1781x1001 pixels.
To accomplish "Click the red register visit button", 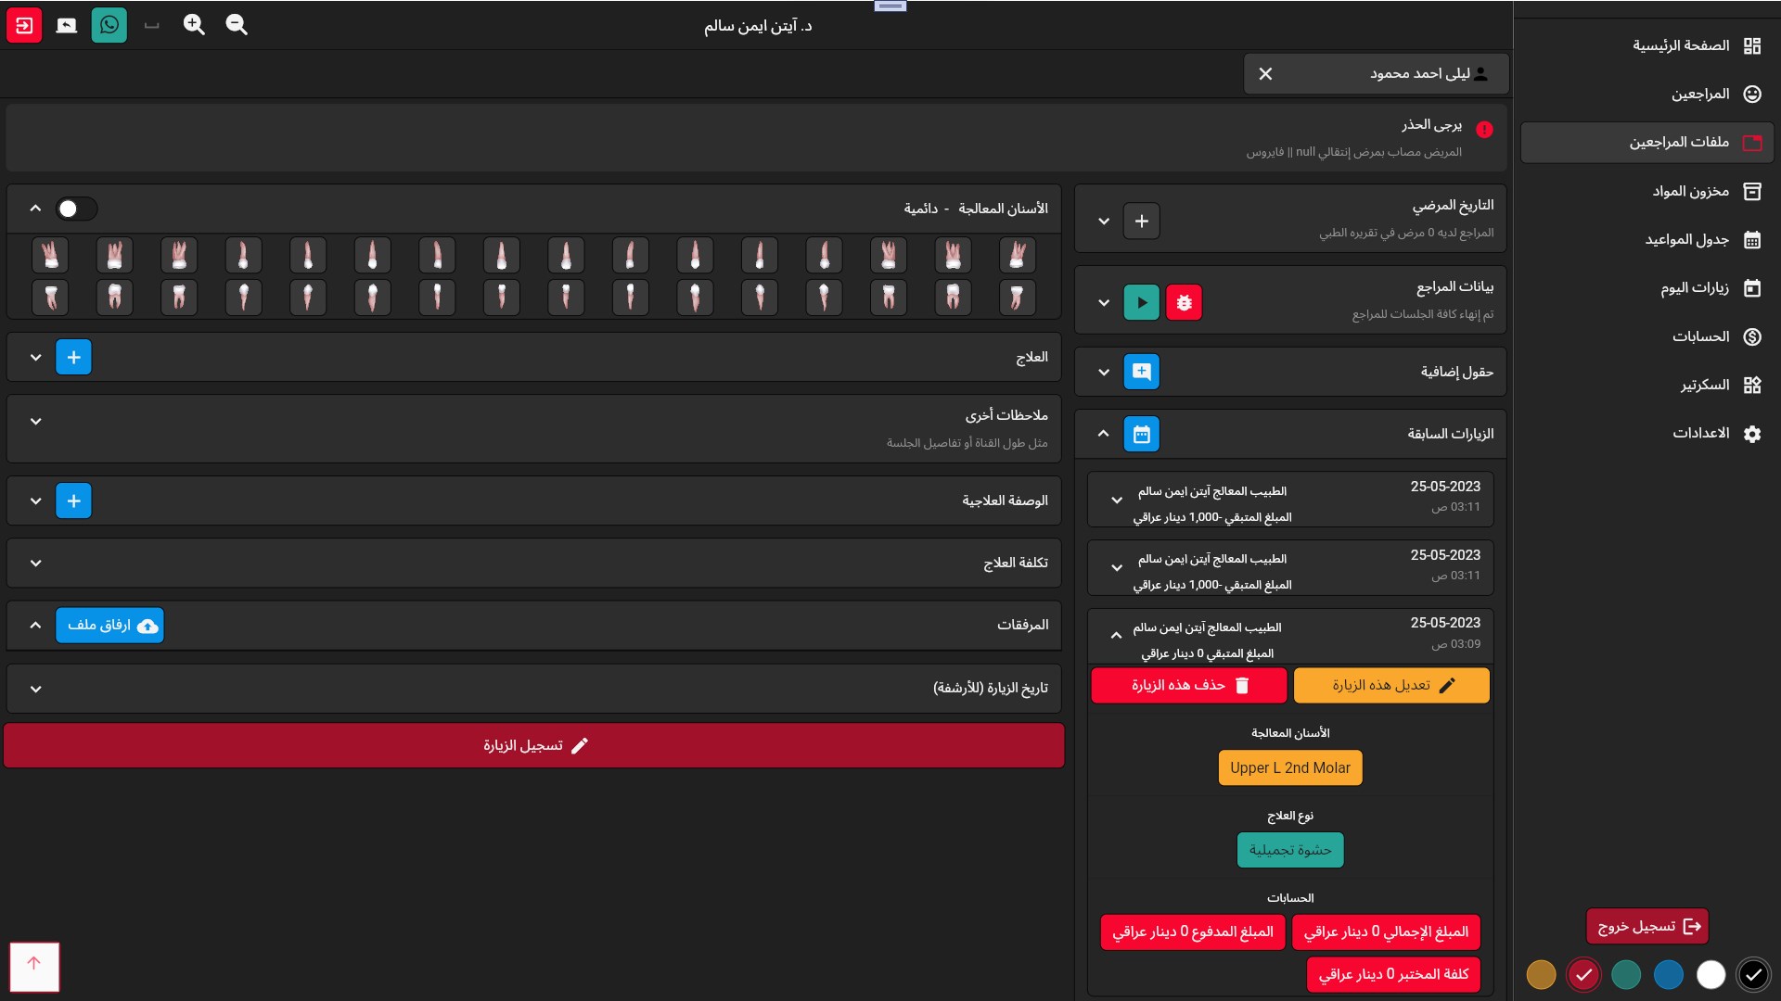I will pos(534,746).
